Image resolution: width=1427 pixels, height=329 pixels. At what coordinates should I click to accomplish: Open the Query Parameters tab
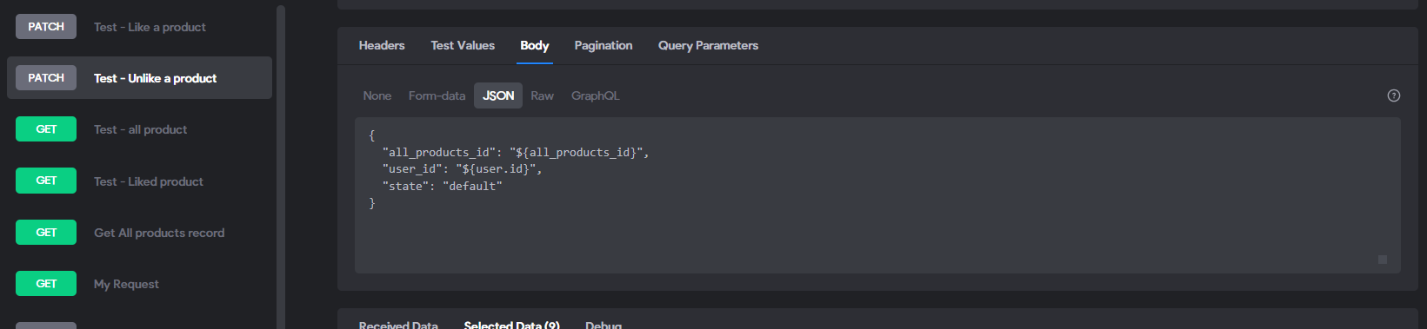tap(708, 45)
